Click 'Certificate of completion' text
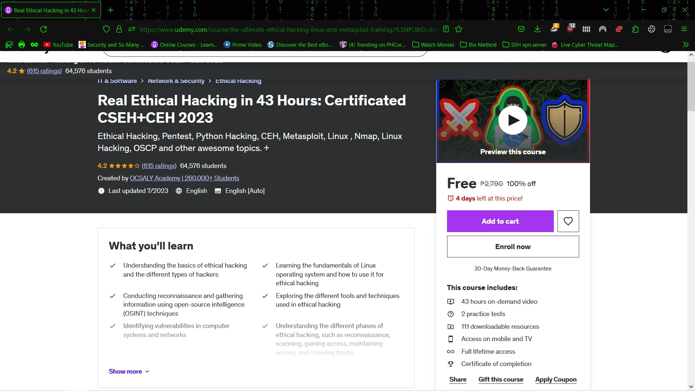 click(496, 364)
